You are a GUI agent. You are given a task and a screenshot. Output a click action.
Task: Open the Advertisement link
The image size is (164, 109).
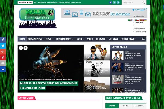139,28
